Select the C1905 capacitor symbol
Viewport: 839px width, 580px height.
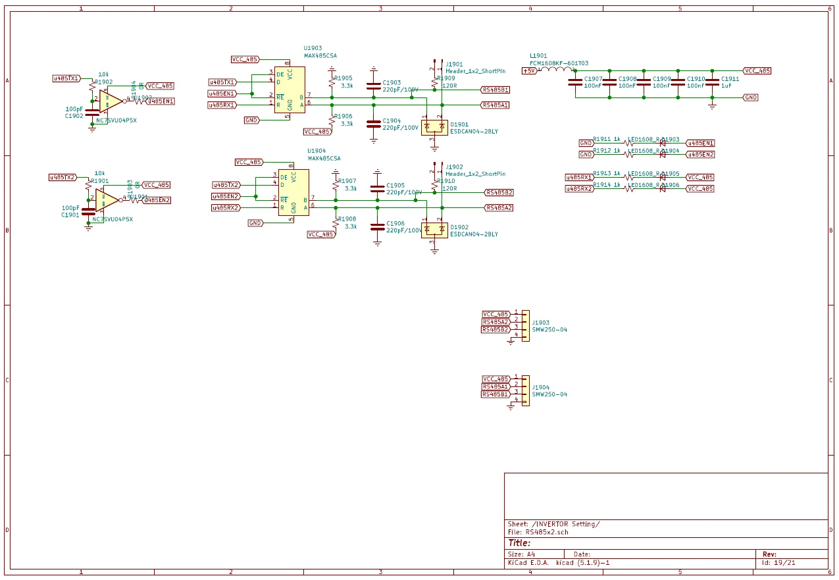[377, 188]
